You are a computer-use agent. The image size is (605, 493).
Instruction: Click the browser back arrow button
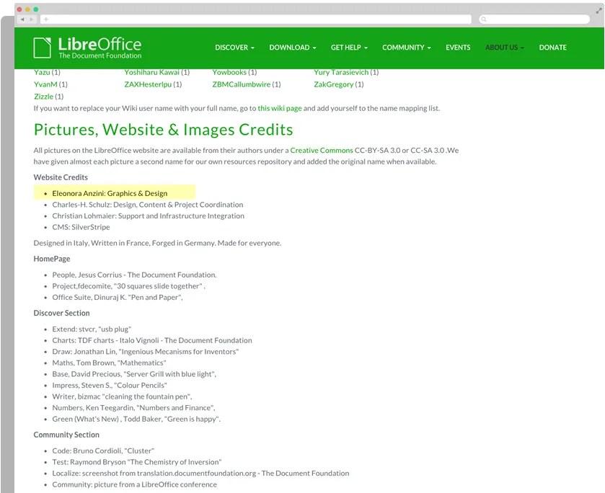[22, 19]
